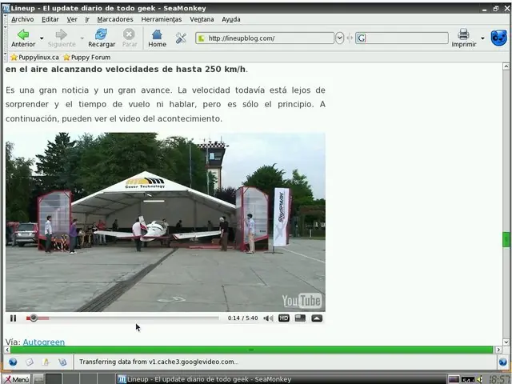Viewport: 512px width, 384px height.
Task: Collapse the menu bar toolbar grippy
Action: (6, 19)
